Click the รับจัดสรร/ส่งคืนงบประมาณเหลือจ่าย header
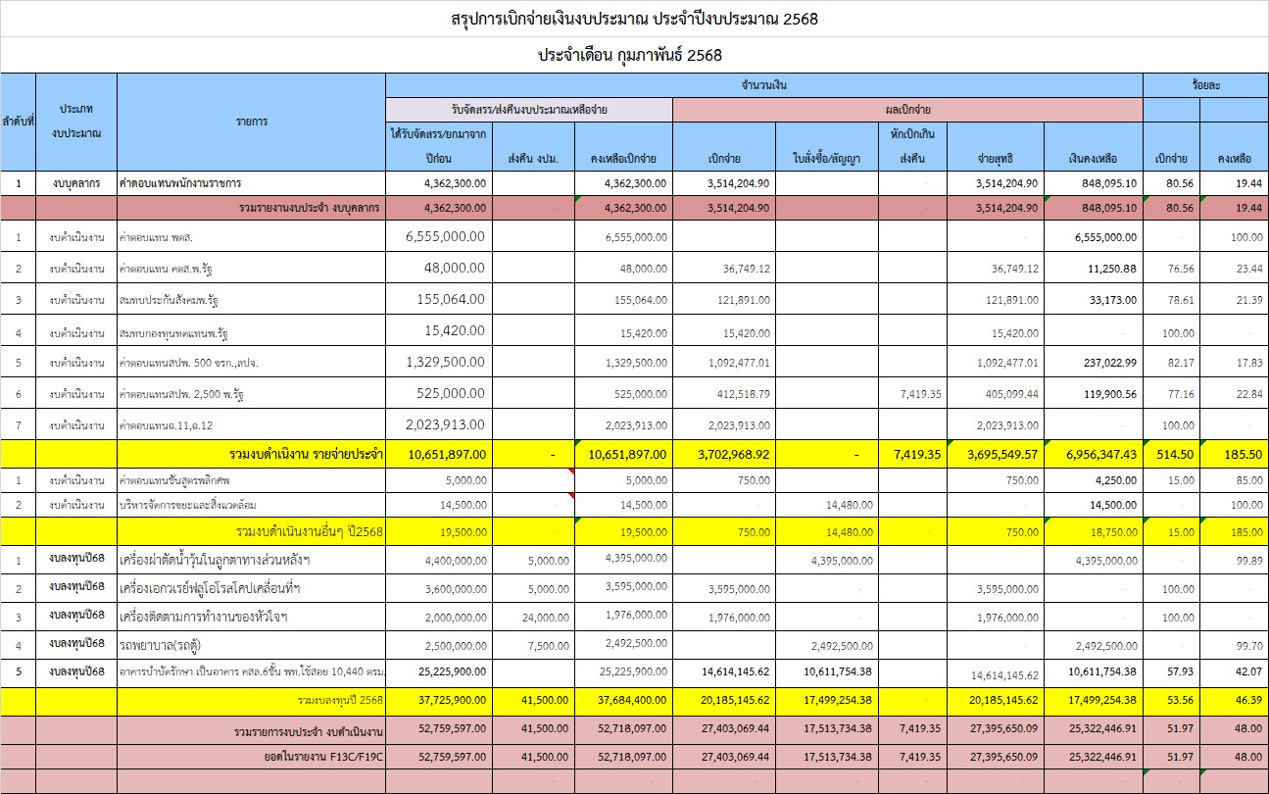This screenshot has width=1269, height=794. pyautogui.click(x=529, y=110)
